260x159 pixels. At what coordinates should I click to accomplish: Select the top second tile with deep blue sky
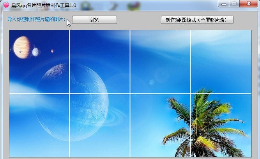coord(100,62)
